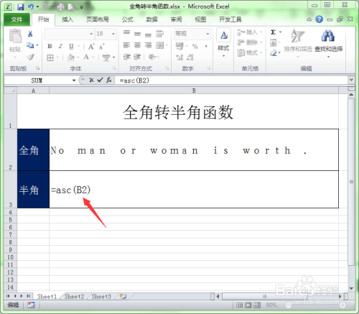Image resolution: width=359 pixels, height=314 pixels.
Task: Cancel formula entry with X button
Action: pos(91,80)
